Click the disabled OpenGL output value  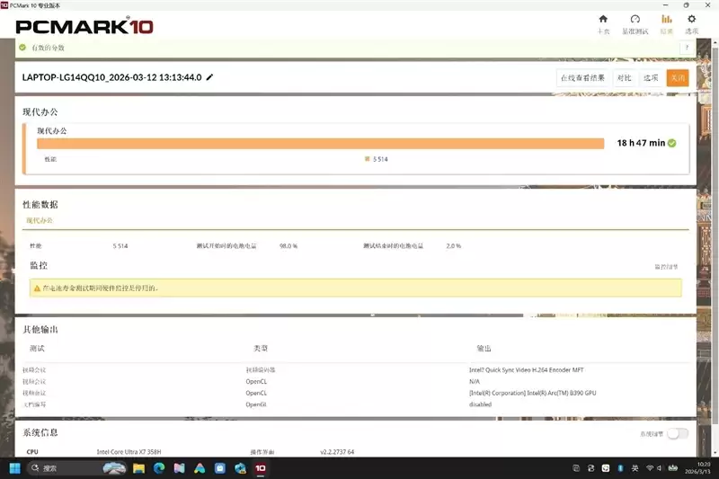[x=480, y=404]
